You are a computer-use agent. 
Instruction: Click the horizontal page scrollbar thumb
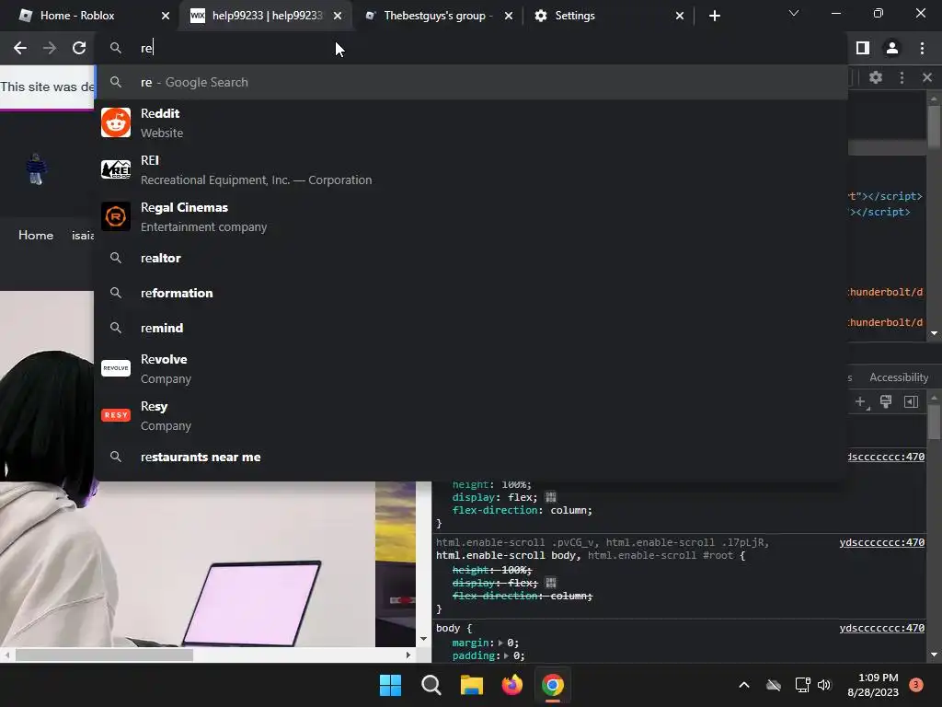pyautogui.click(x=104, y=655)
